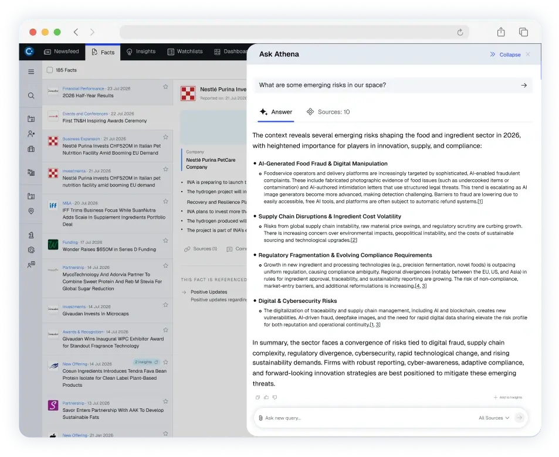This screenshot has width=559, height=457.
Task: Open the Dashboard tab
Action: [x=231, y=52]
